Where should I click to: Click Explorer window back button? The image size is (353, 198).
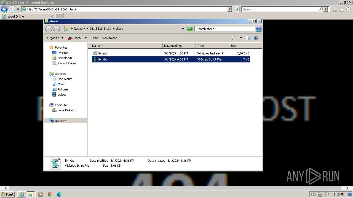click(x=49, y=29)
